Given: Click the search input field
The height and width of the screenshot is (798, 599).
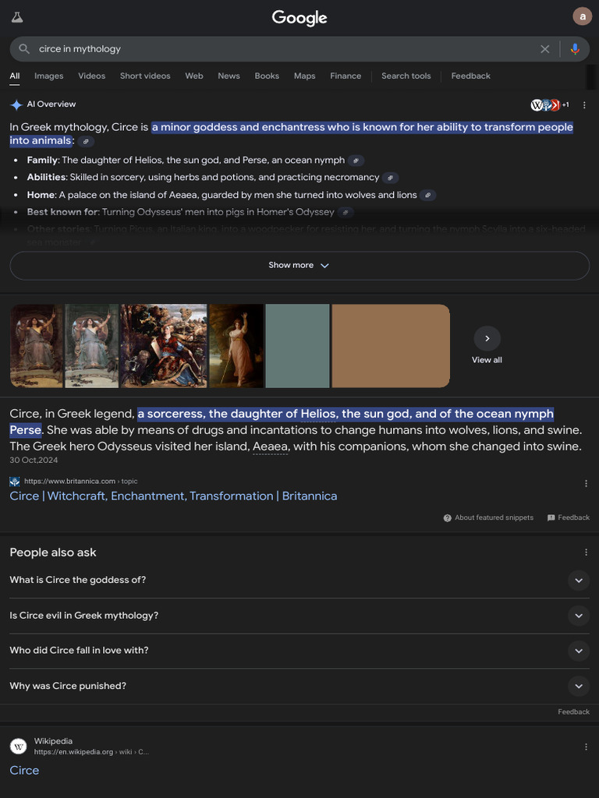Looking at the screenshot, I should pos(281,49).
